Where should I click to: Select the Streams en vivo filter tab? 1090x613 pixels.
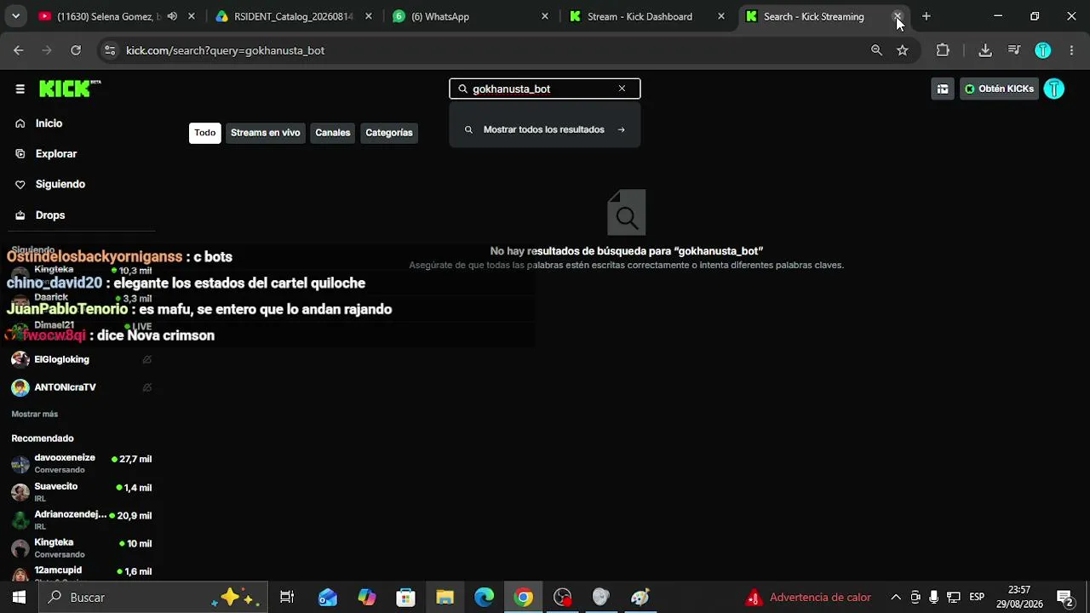[x=266, y=133]
